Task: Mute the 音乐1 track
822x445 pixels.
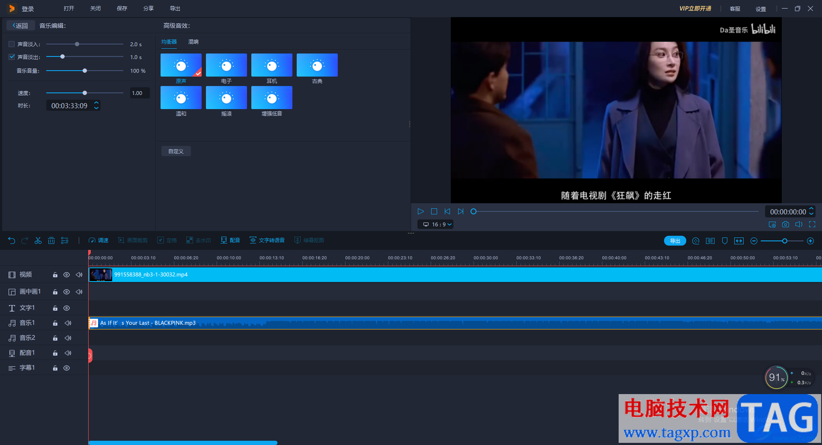Action: [68, 323]
